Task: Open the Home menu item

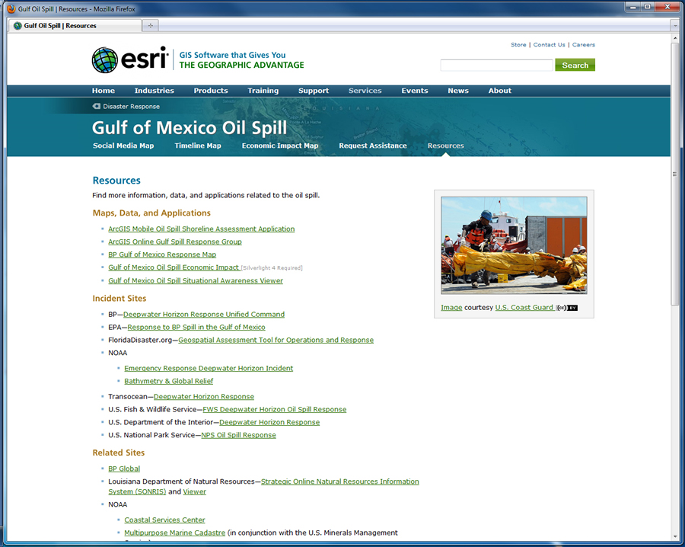Action: [x=104, y=91]
